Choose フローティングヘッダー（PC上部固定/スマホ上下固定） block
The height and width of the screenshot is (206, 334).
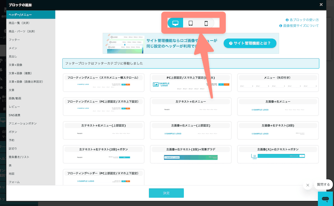tap(103, 177)
